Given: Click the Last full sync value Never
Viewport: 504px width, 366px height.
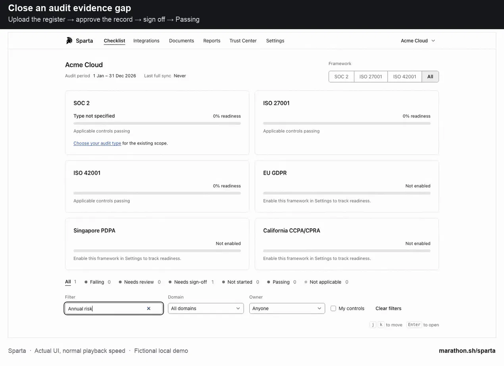Looking at the screenshot, I should click(x=180, y=76).
